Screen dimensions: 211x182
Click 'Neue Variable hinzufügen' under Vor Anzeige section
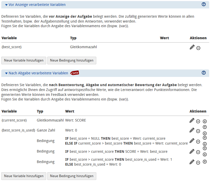click(24, 60)
